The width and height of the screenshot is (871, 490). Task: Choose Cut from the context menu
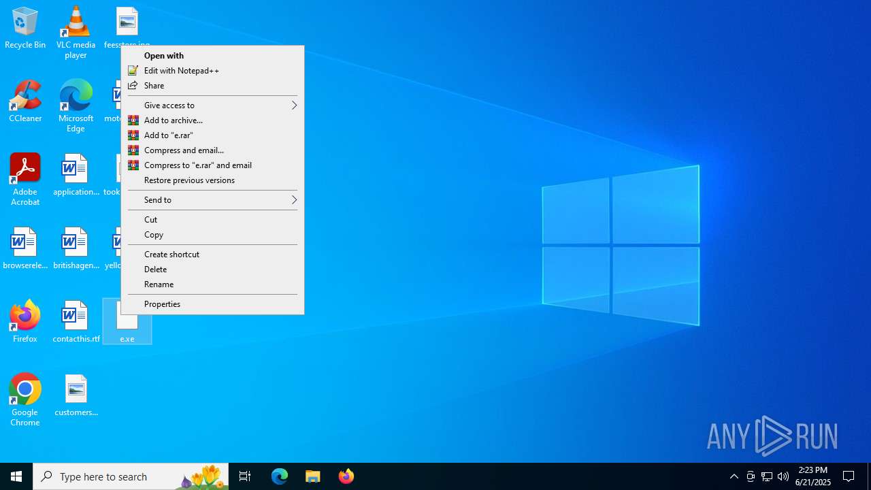212,220
